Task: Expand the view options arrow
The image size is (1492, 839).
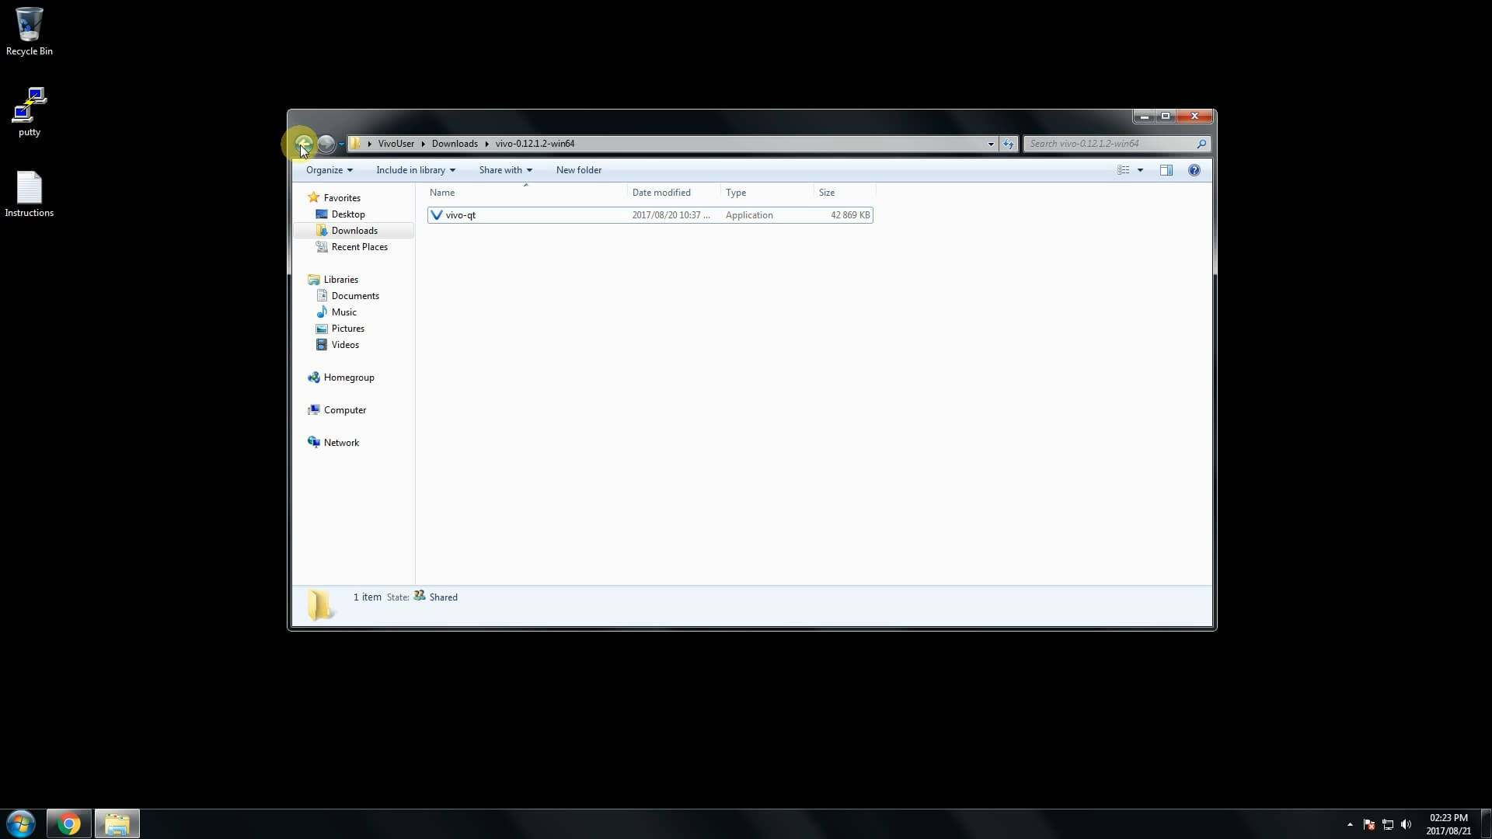Action: coord(1140,170)
